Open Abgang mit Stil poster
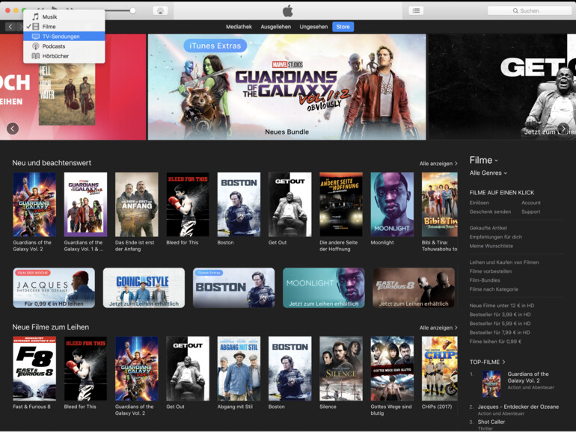576x432 pixels. tap(239, 368)
